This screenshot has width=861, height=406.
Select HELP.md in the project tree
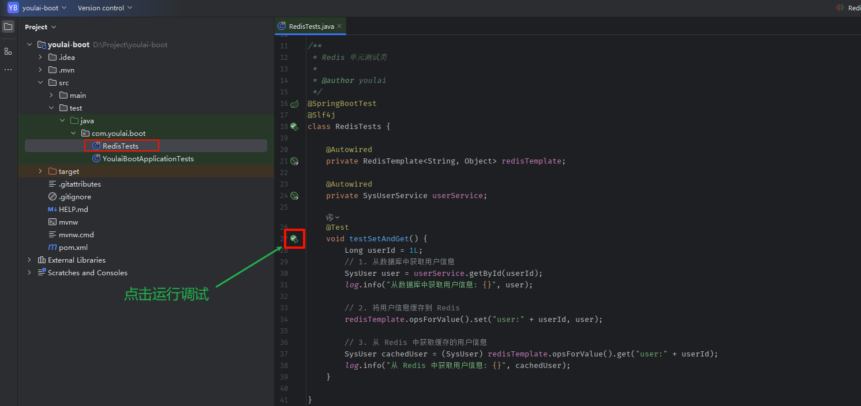[73, 210]
